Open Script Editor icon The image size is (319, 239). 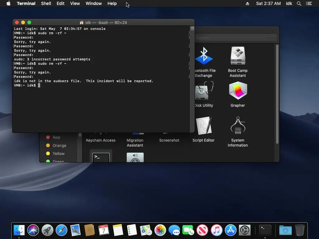(x=204, y=125)
